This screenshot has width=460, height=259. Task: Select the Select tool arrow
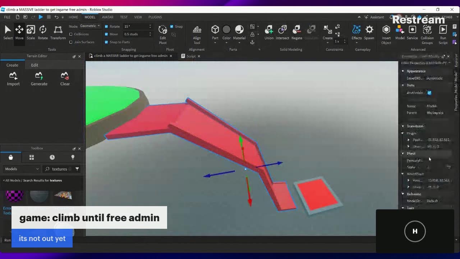click(x=8, y=32)
